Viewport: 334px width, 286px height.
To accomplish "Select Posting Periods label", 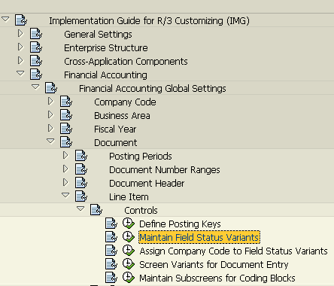I will tap(141, 157).
